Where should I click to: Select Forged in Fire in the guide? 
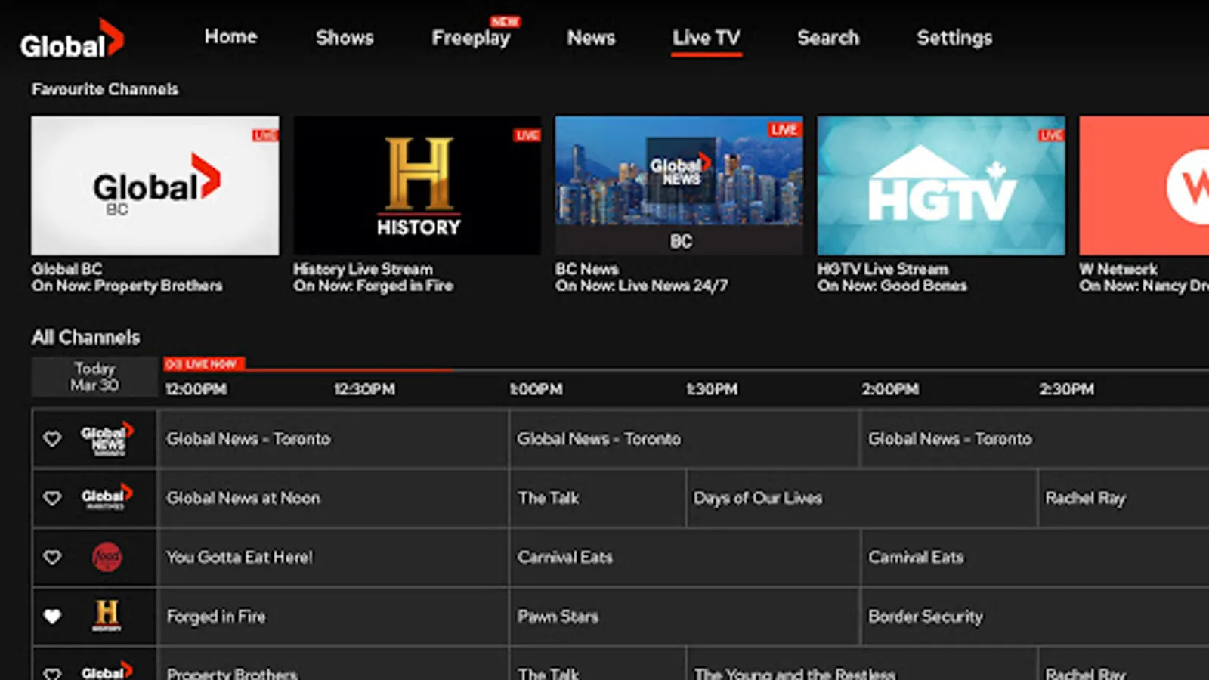pyautogui.click(x=333, y=617)
